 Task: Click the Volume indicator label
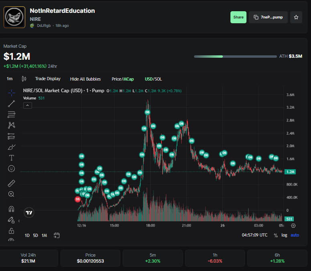(x=30, y=98)
